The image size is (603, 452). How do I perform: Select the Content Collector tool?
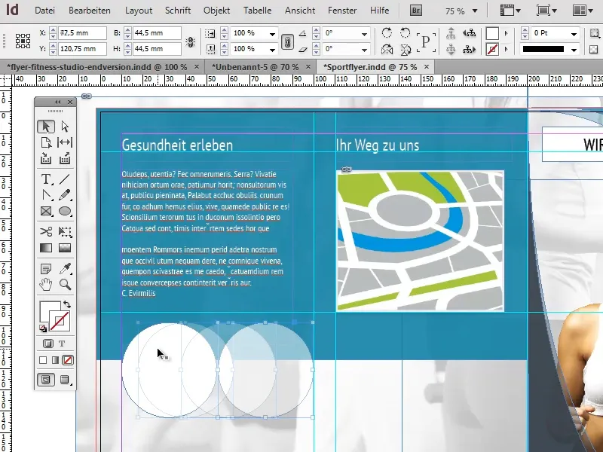click(x=46, y=158)
